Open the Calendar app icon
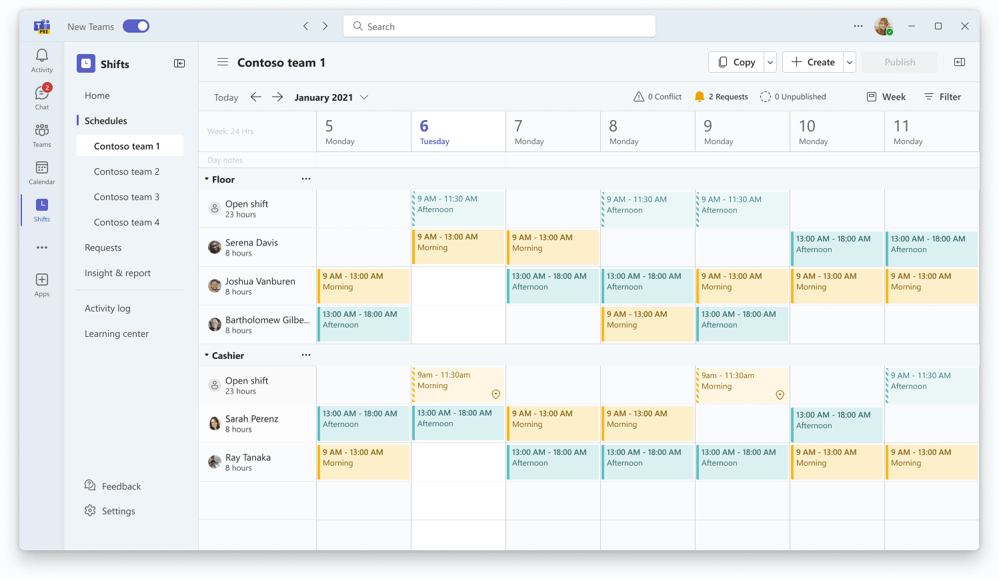Viewport: 999px width, 579px height. 42,171
